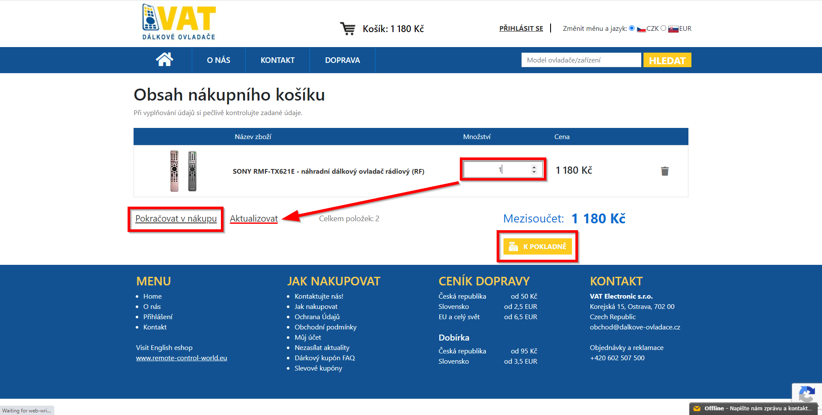This screenshot has width=822, height=415.
Task: Click the PŘIHLÁSIT SE login link
Action: [521, 29]
